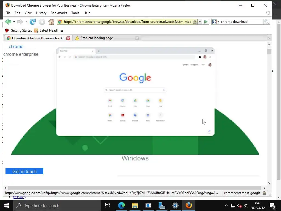Open the Windows Start menu
This screenshot has height=211, width=281.
pyautogui.click(x=7, y=206)
